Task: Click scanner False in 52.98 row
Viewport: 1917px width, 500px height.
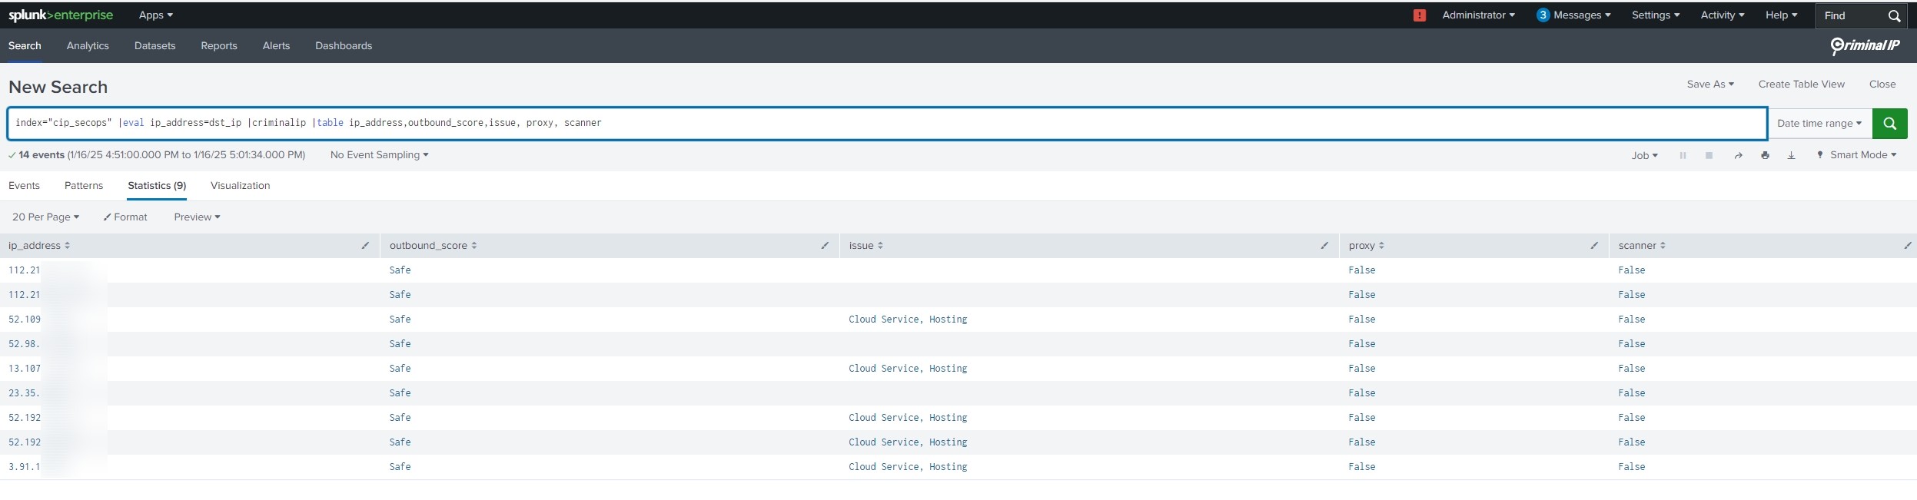Action: [x=1631, y=344]
